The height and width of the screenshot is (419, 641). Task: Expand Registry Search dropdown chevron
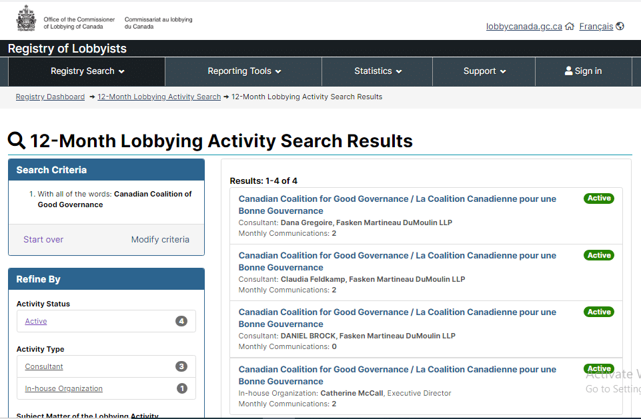pyautogui.click(x=121, y=71)
